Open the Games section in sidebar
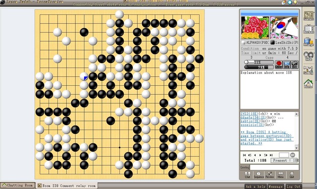The image size is (317, 189). pyautogui.click(x=309, y=16)
